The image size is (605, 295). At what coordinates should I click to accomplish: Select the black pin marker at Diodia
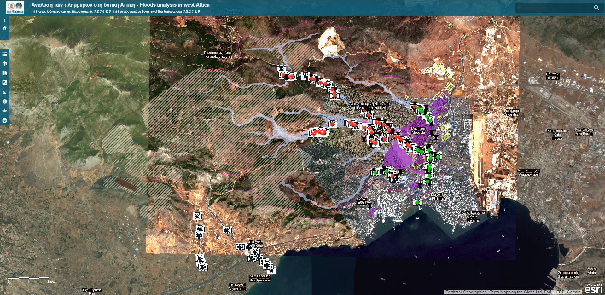[370, 205]
